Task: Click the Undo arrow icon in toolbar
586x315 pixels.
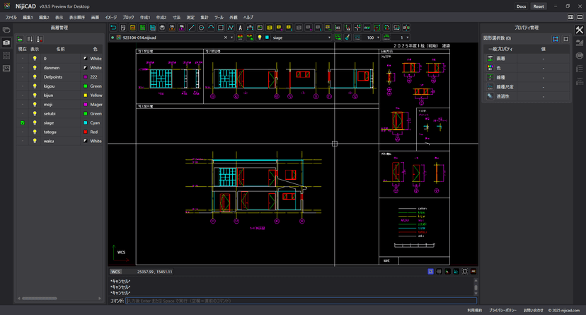Action: (113, 28)
